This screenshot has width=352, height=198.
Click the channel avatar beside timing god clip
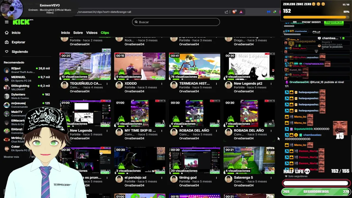pos(174,179)
